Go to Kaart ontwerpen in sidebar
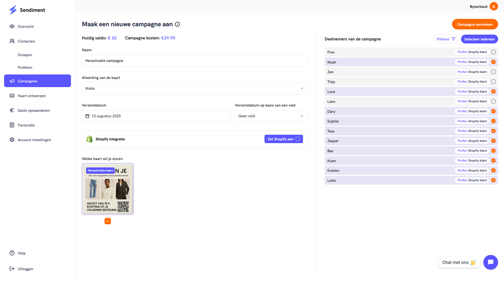Image resolution: width=504 pixels, height=283 pixels. [31, 96]
